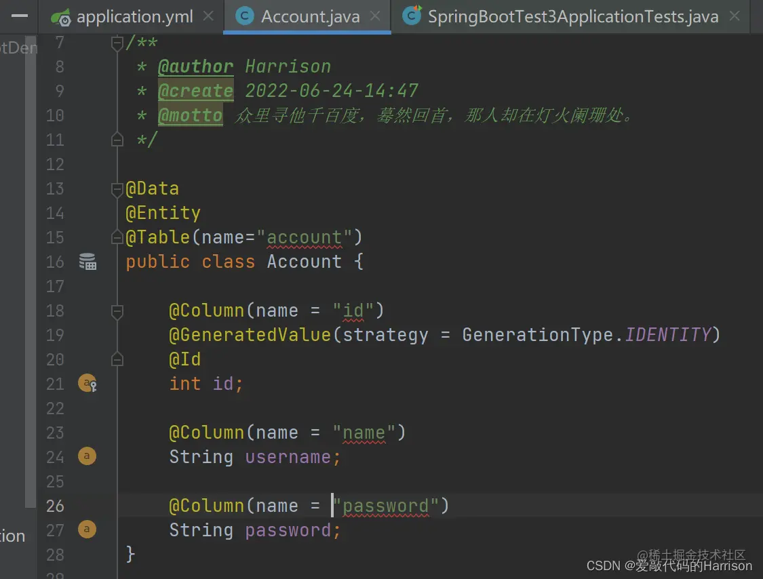Close the SpringBootTest3ApplicationTests.java tab
Viewport: 763px width, 579px height.
(x=735, y=16)
